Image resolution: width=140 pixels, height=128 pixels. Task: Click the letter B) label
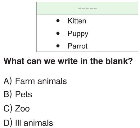(8, 94)
